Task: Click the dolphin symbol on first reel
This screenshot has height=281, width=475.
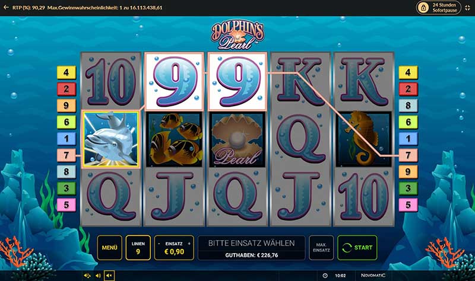Action: pos(111,139)
